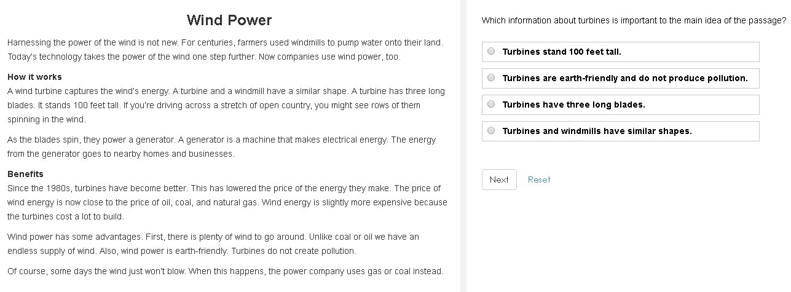The height and width of the screenshot is (292, 791).
Task: Click the "Benefits" section heading
Action: click(25, 174)
